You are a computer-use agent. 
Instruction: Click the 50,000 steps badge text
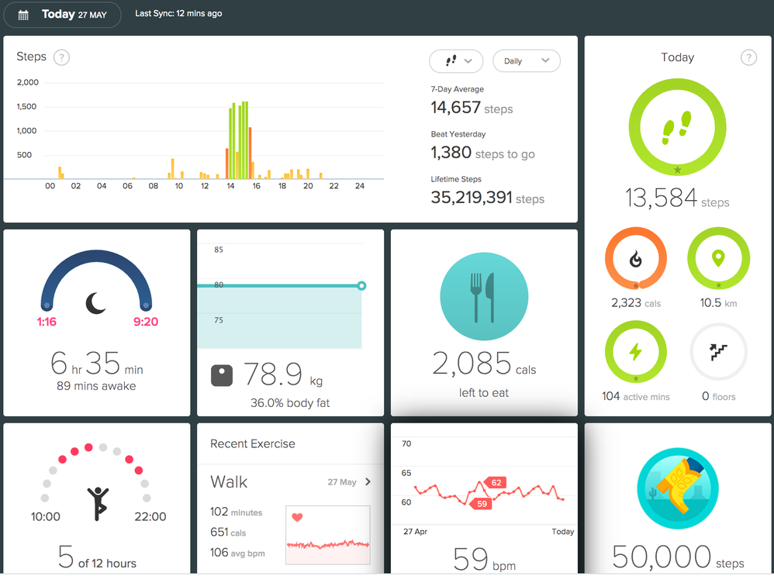coord(677,557)
